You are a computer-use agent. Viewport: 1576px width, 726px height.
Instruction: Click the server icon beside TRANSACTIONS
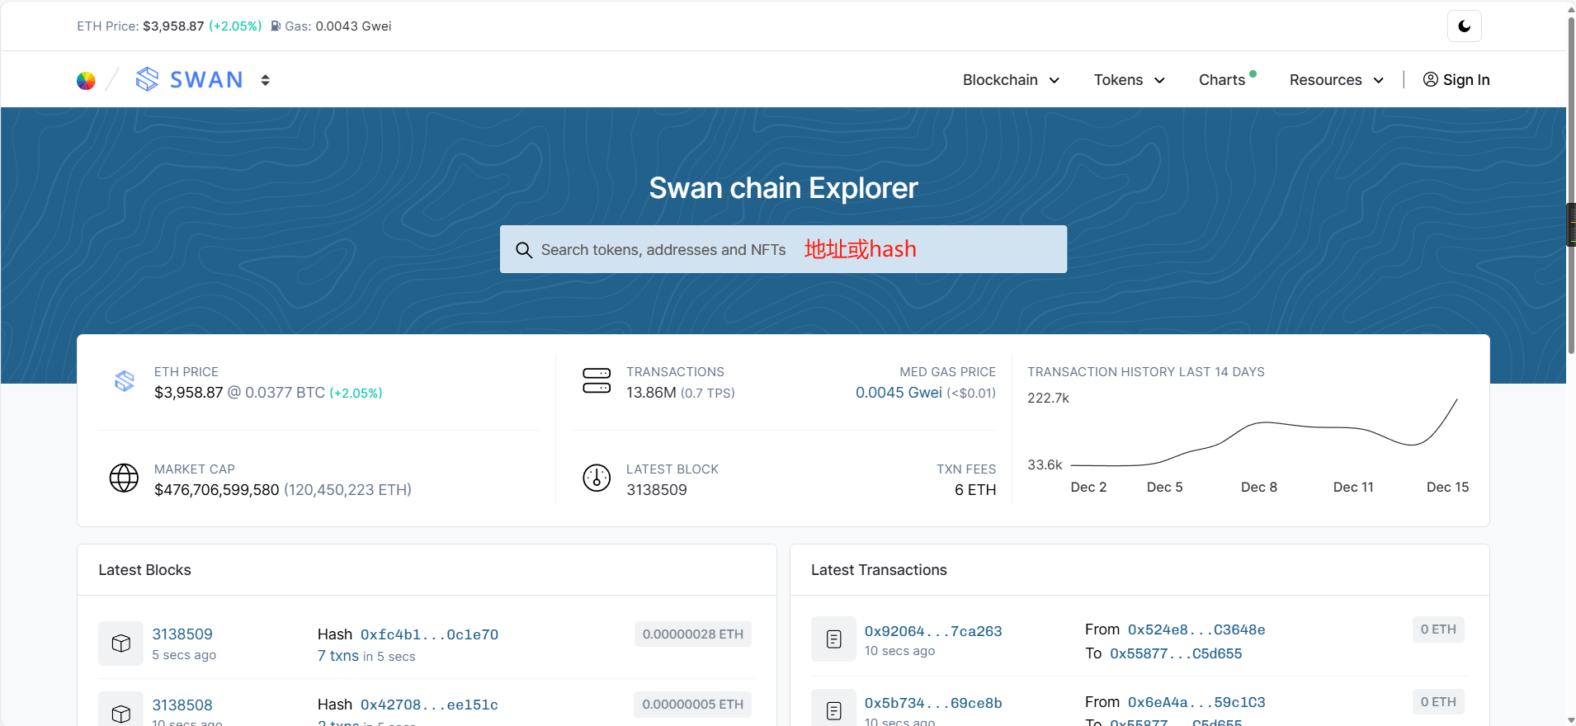pos(597,381)
